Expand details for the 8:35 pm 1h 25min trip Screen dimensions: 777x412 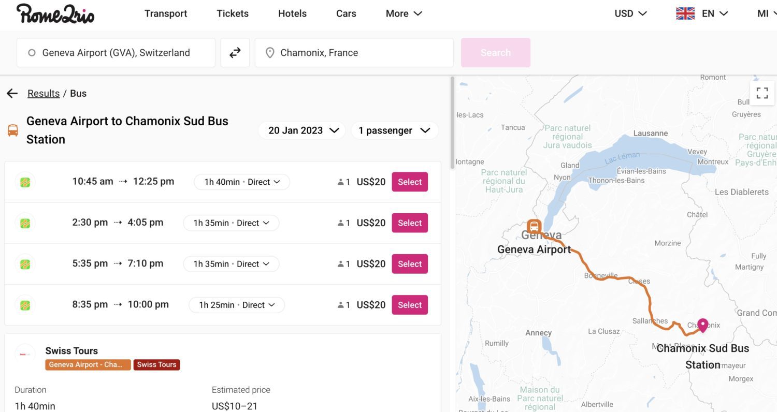(x=237, y=305)
